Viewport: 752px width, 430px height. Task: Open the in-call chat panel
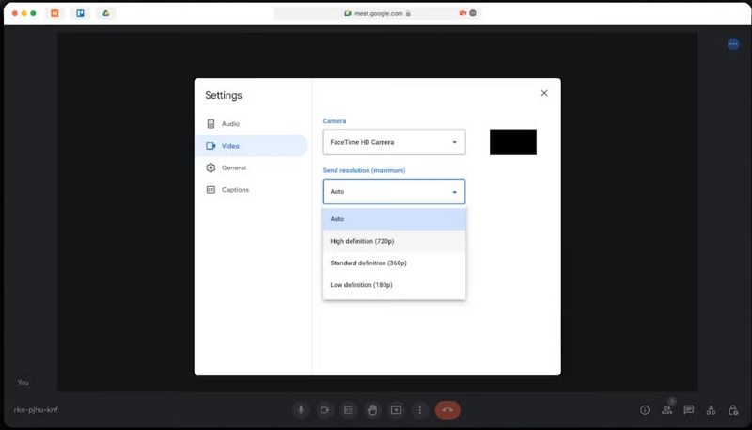pos(689,410)
